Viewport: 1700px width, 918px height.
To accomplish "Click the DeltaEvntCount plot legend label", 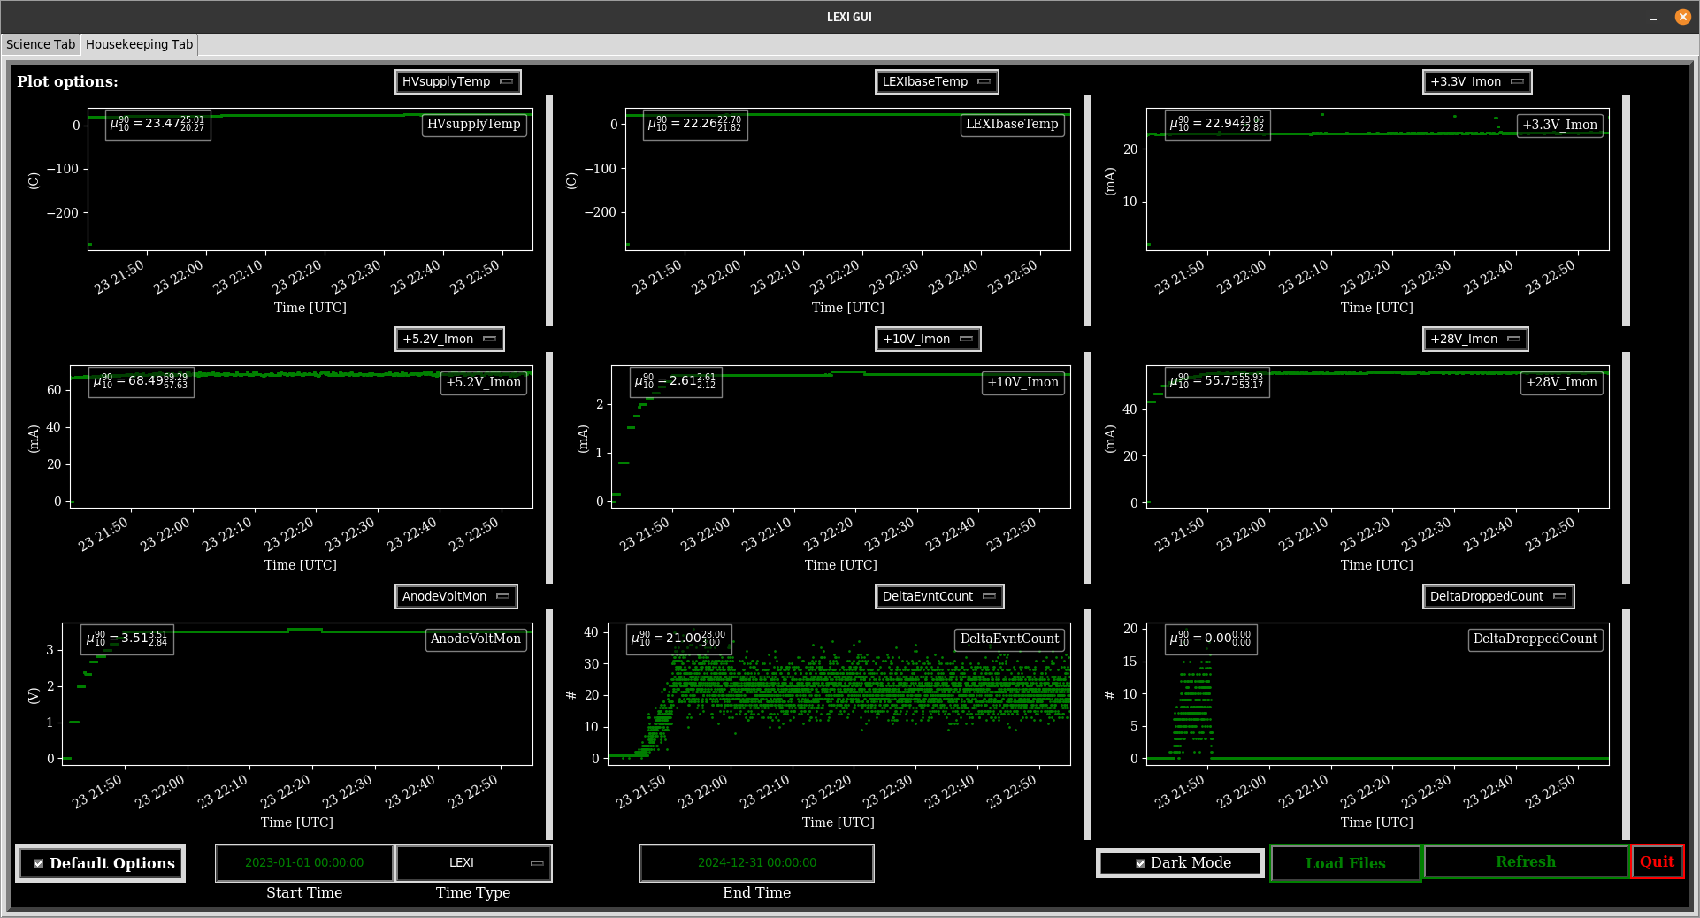I will point(1010,639).
